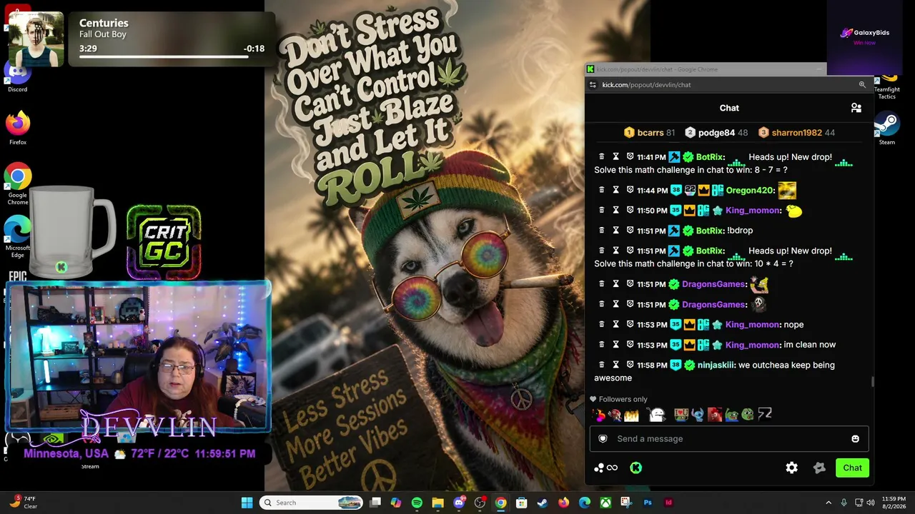Click the Windows Start button
This screenshot has width=915, height=514.
tap(247, 503)
